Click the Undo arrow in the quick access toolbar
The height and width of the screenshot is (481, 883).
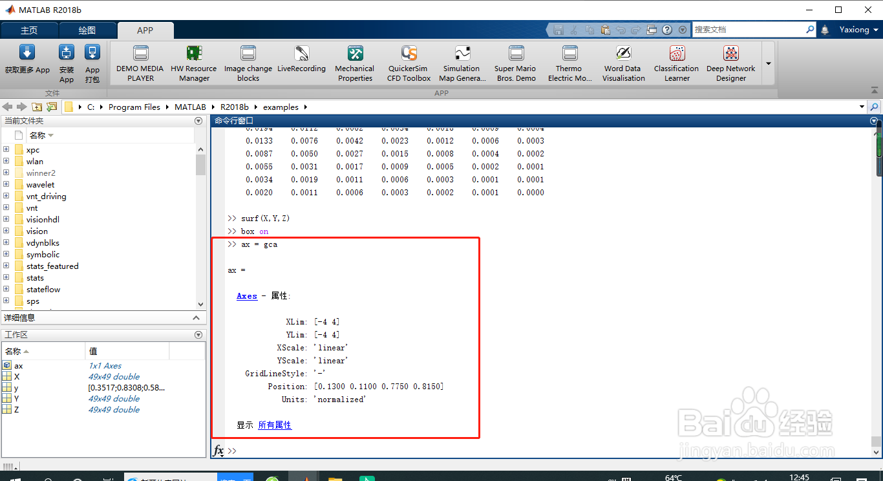(621, 30)
